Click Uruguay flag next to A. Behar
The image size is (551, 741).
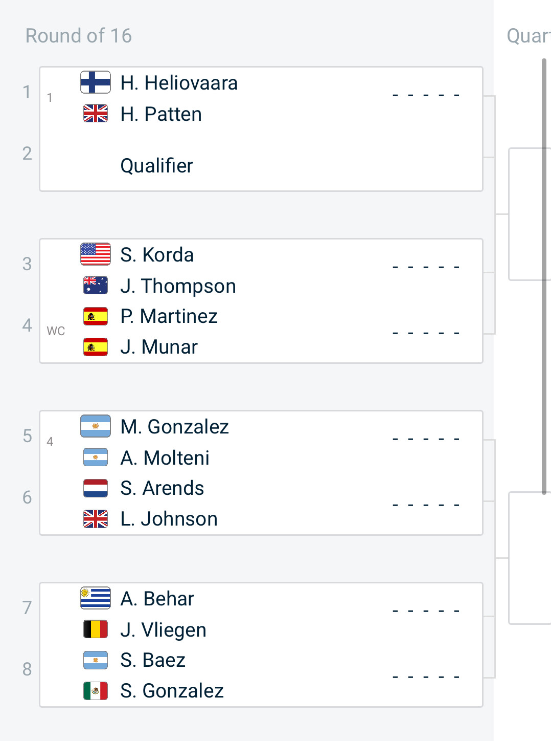(96, 598)
